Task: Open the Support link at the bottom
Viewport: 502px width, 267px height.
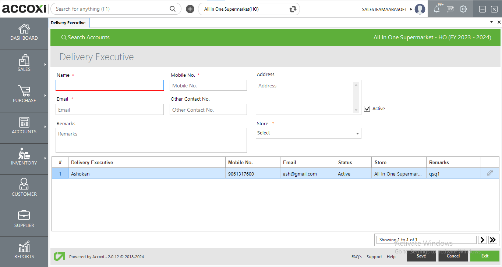Action: point(374,257)
